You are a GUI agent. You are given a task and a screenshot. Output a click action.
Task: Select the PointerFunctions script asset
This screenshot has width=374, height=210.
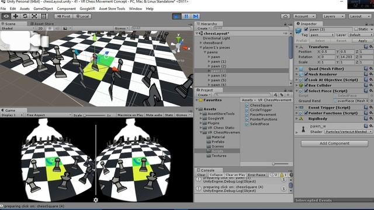264,119
